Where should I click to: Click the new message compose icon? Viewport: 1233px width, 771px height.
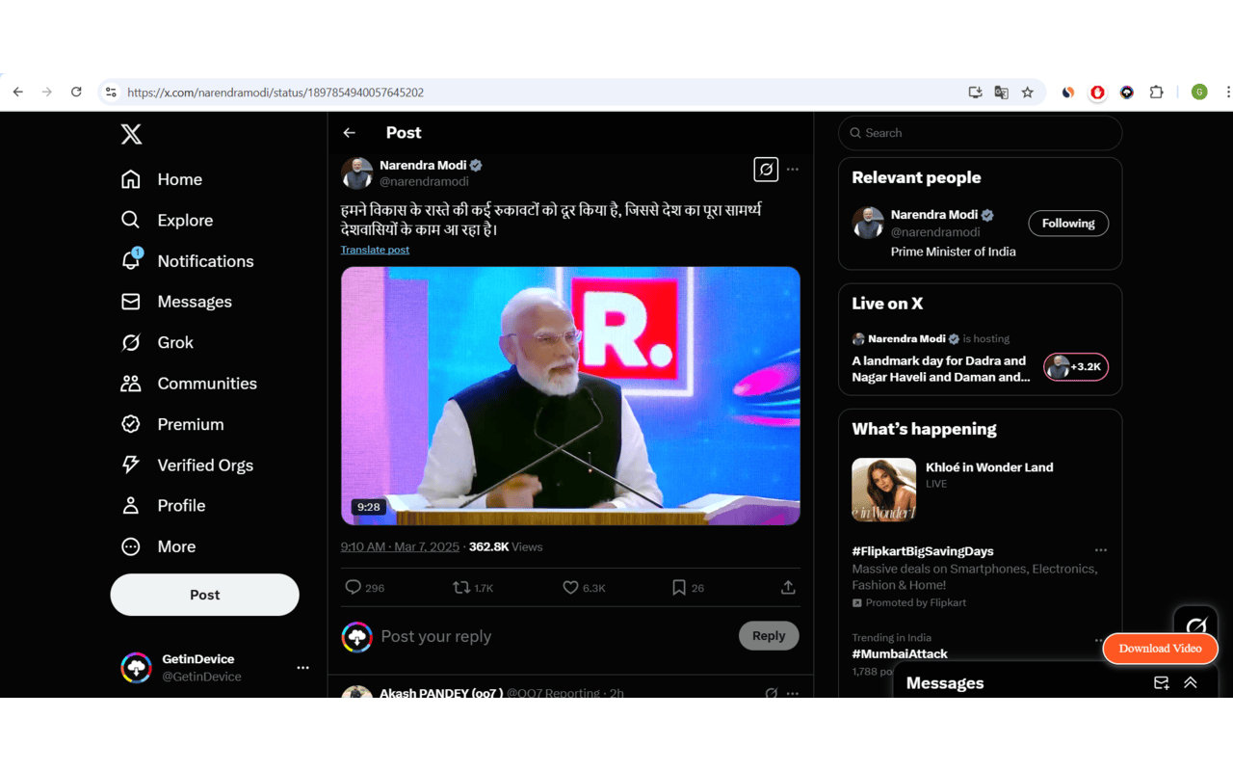click(x=1162, y=683)
